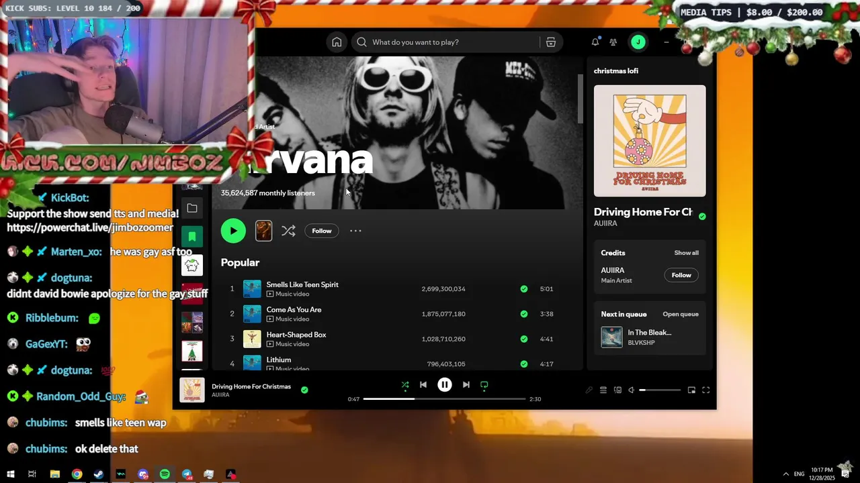This screenshot has height=483, width=860.
Task: Select the Come As You Are track
Action: (294, 310)
